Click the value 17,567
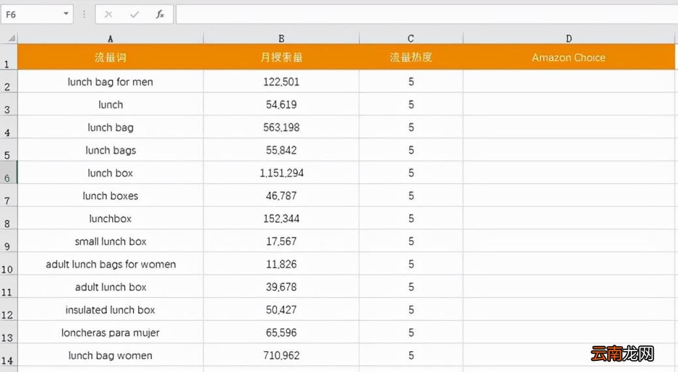Screen dimensions: 678x372 tap(281, 241)
